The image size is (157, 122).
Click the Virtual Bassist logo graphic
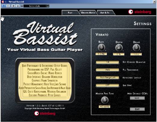(45, 34)
